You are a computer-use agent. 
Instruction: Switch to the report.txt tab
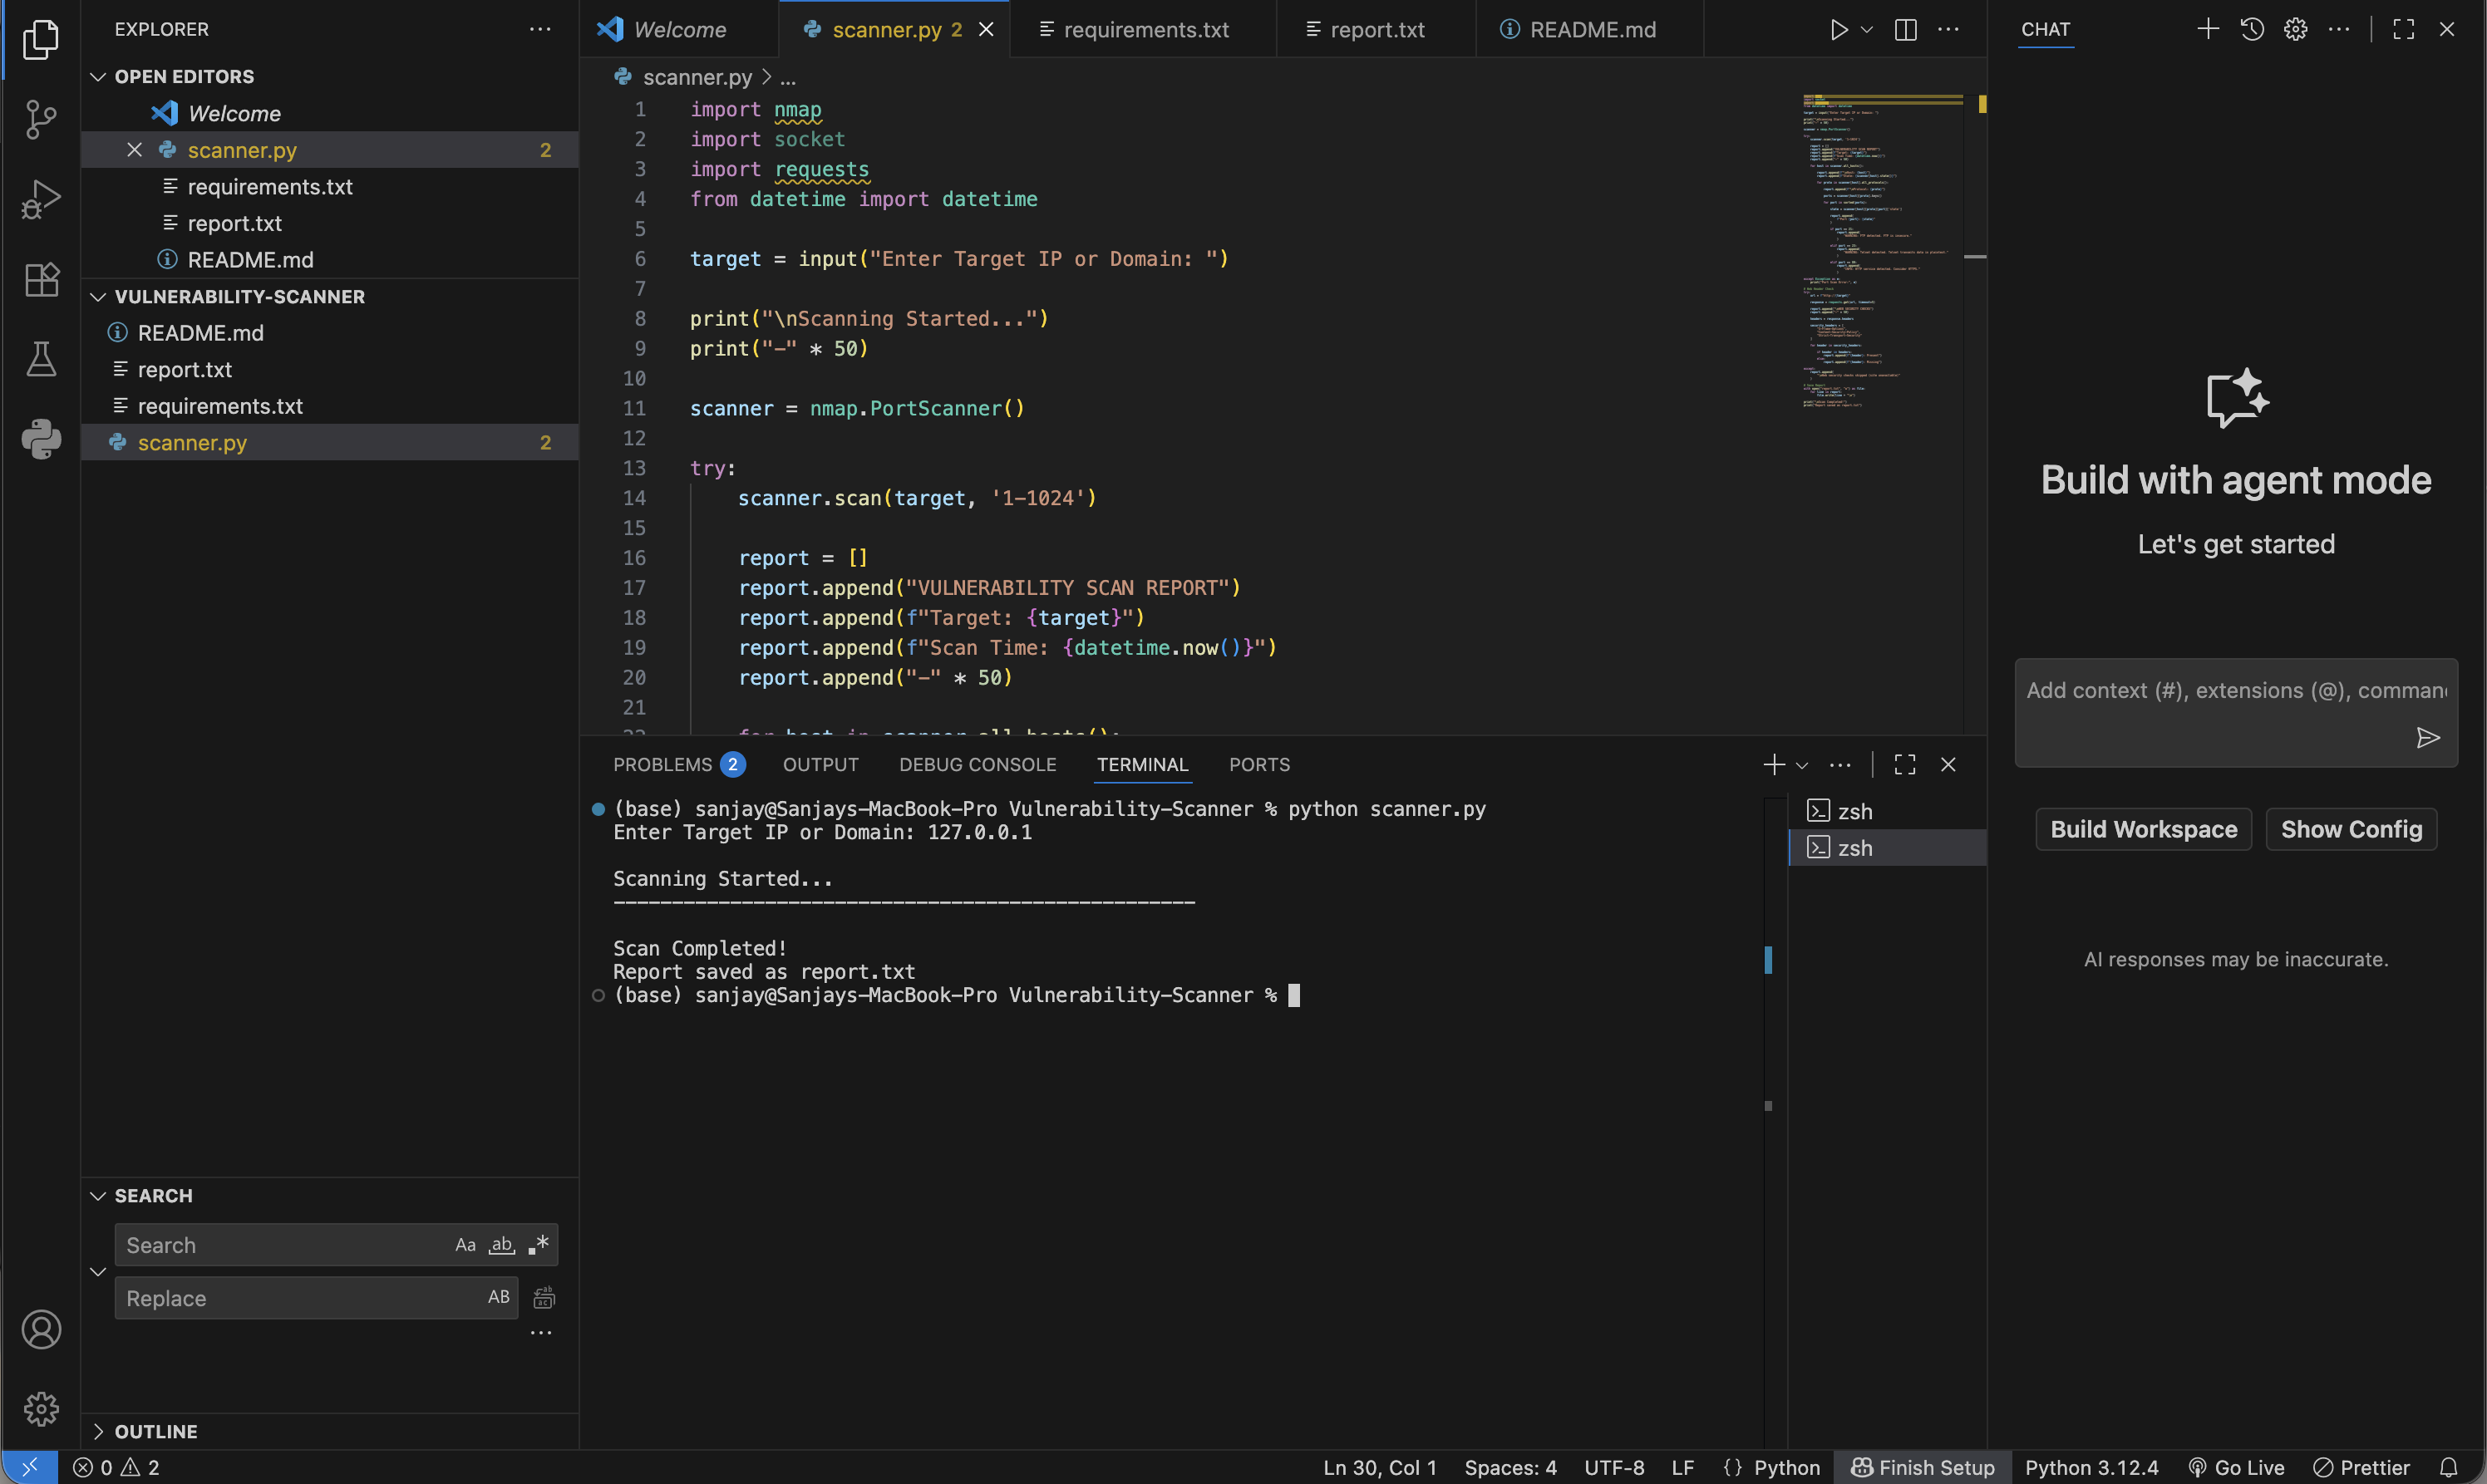pyautogui.click(x=1376, y=30)
